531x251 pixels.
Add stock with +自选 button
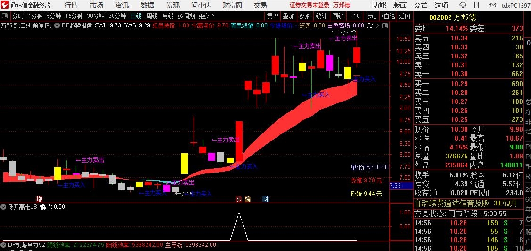388,16
